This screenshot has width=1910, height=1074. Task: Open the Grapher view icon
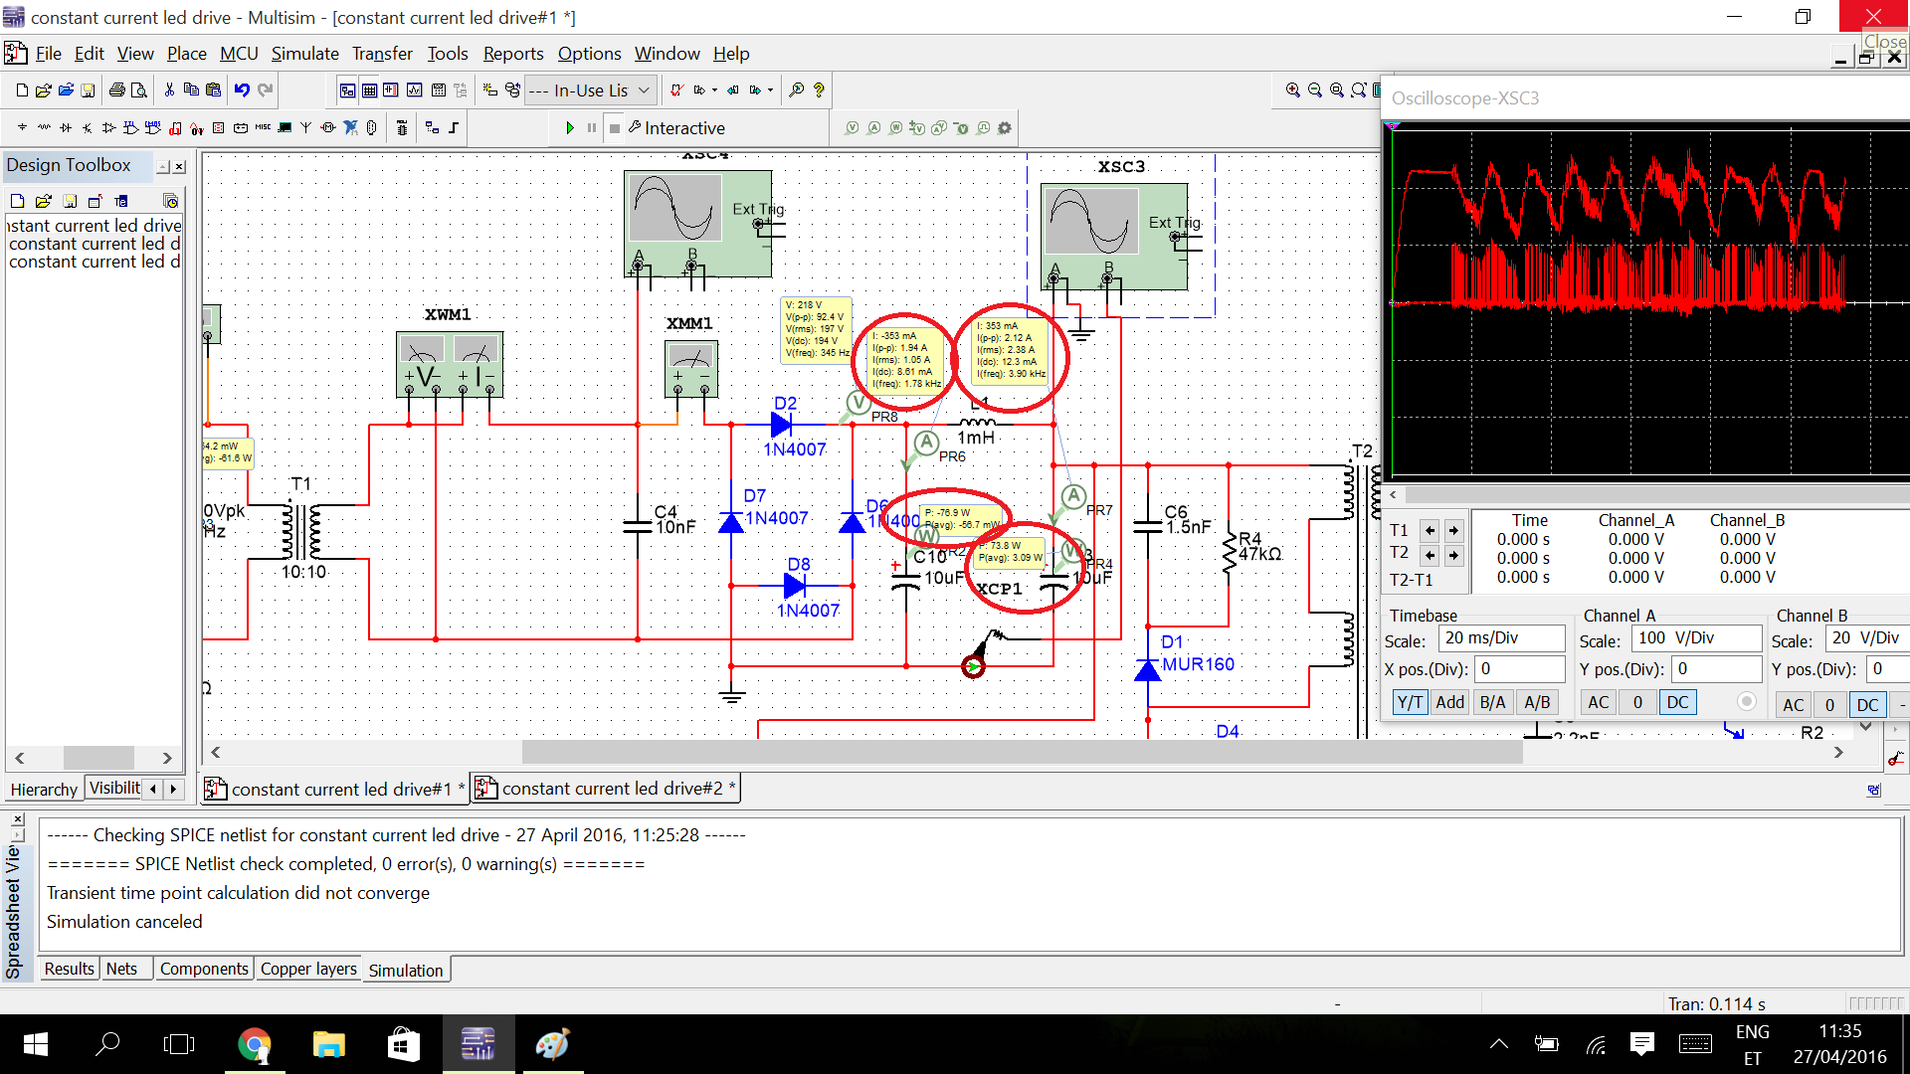pos(414,90)
